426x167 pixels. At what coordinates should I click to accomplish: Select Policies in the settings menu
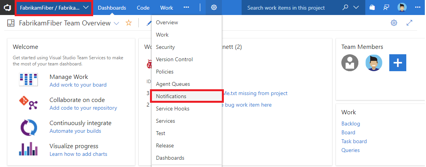coord(187,72)
